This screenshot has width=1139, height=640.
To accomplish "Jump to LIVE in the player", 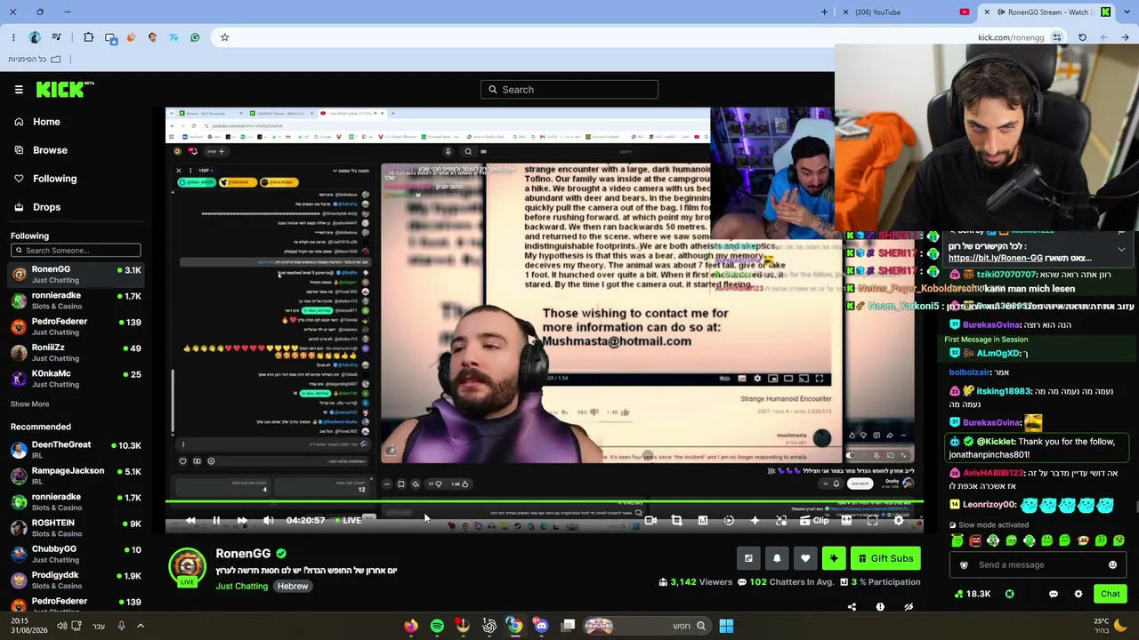I will (347, 520).
